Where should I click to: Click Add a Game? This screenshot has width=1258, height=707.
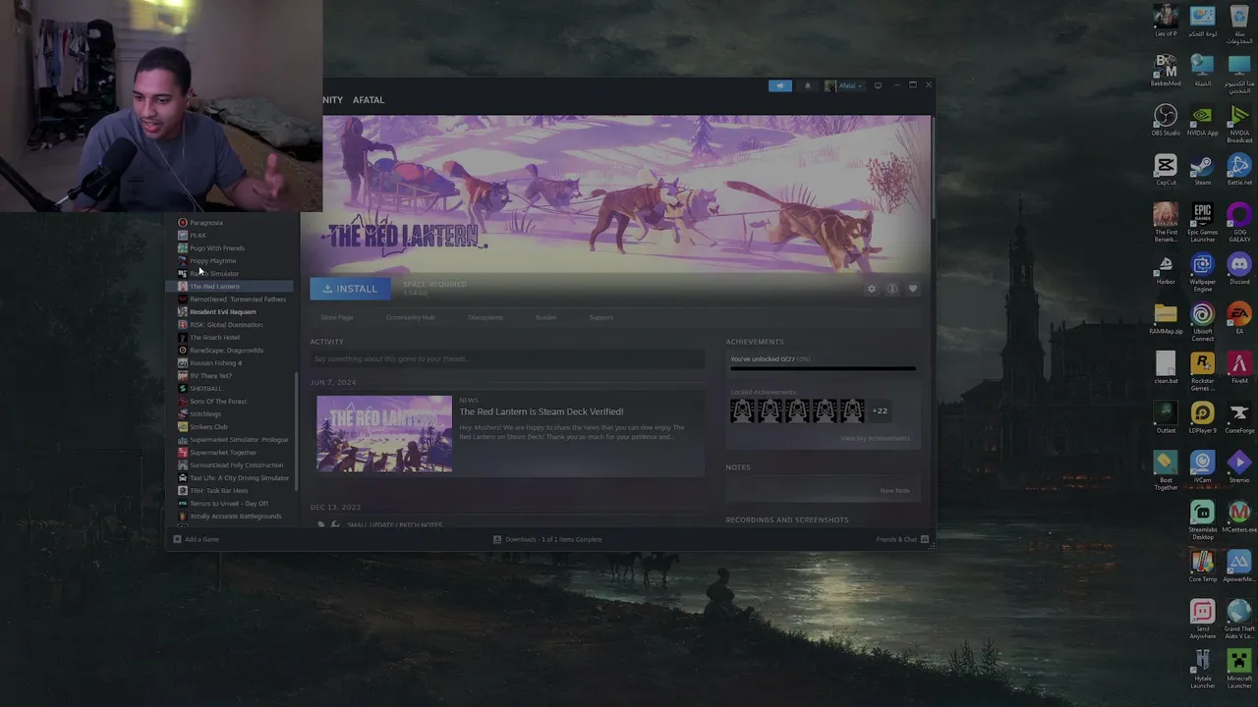point(196,539)
